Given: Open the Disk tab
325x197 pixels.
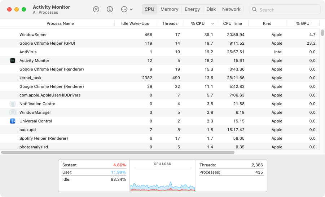Looking at the screenshot, I should click(211, 9).
